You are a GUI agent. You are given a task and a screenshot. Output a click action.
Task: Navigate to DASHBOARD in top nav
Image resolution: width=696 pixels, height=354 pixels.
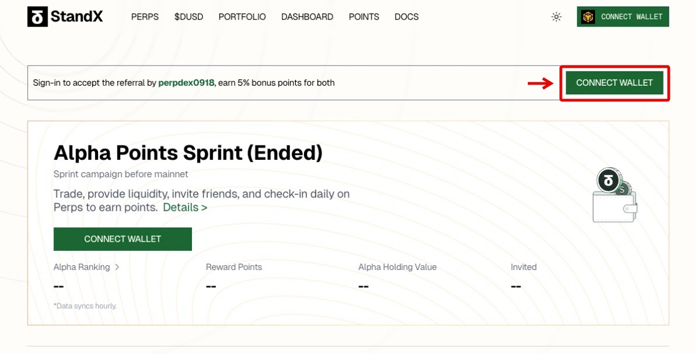pos(307,17)
